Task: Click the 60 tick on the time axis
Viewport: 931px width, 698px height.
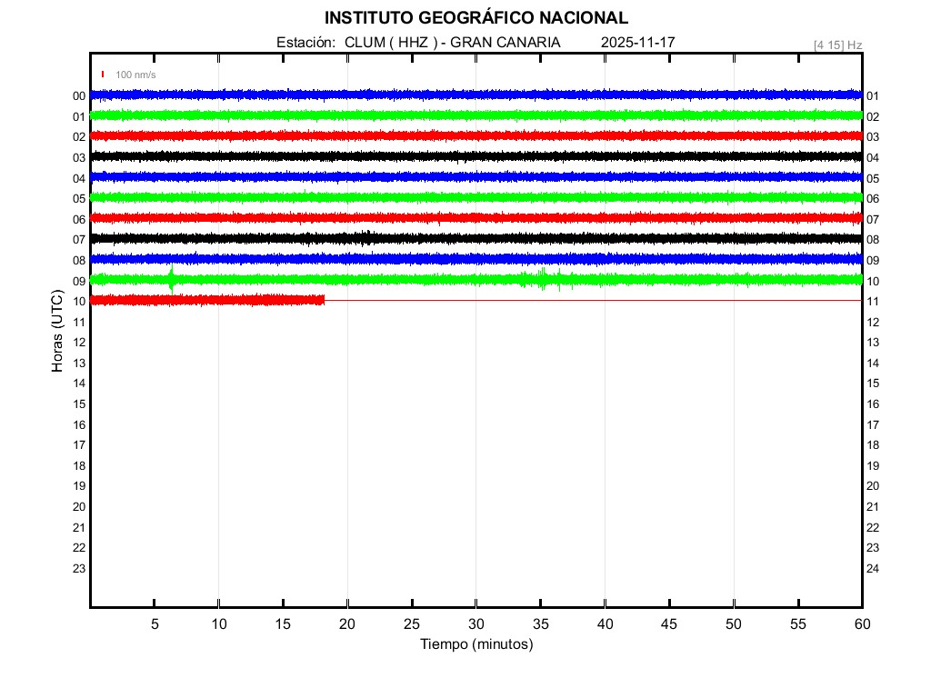Action: point(861,624)
